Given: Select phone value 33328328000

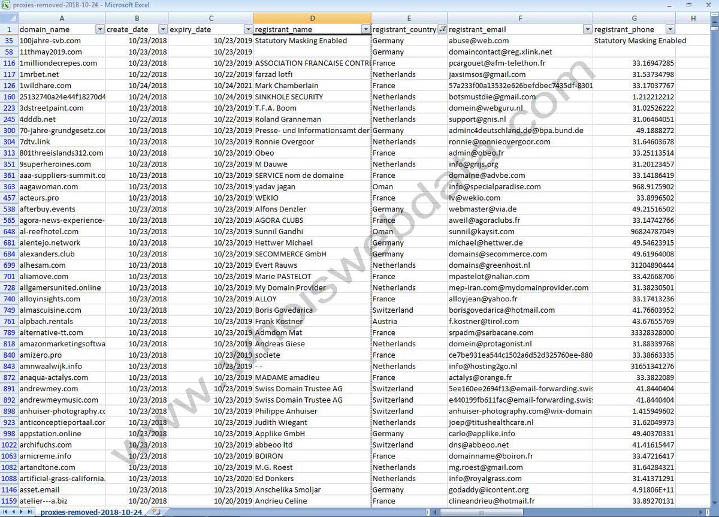Looking at the screenshot, I should coord(634,333).
